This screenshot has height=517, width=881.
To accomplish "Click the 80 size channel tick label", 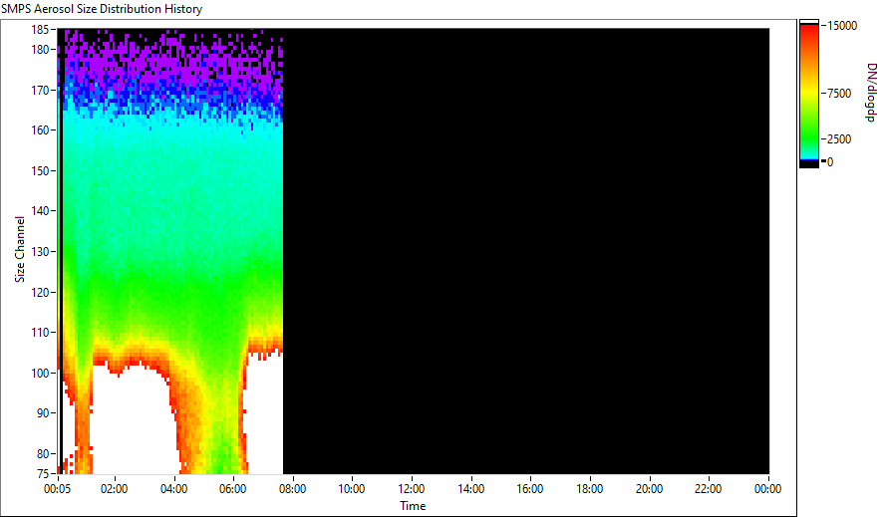I will coord(43,453).
